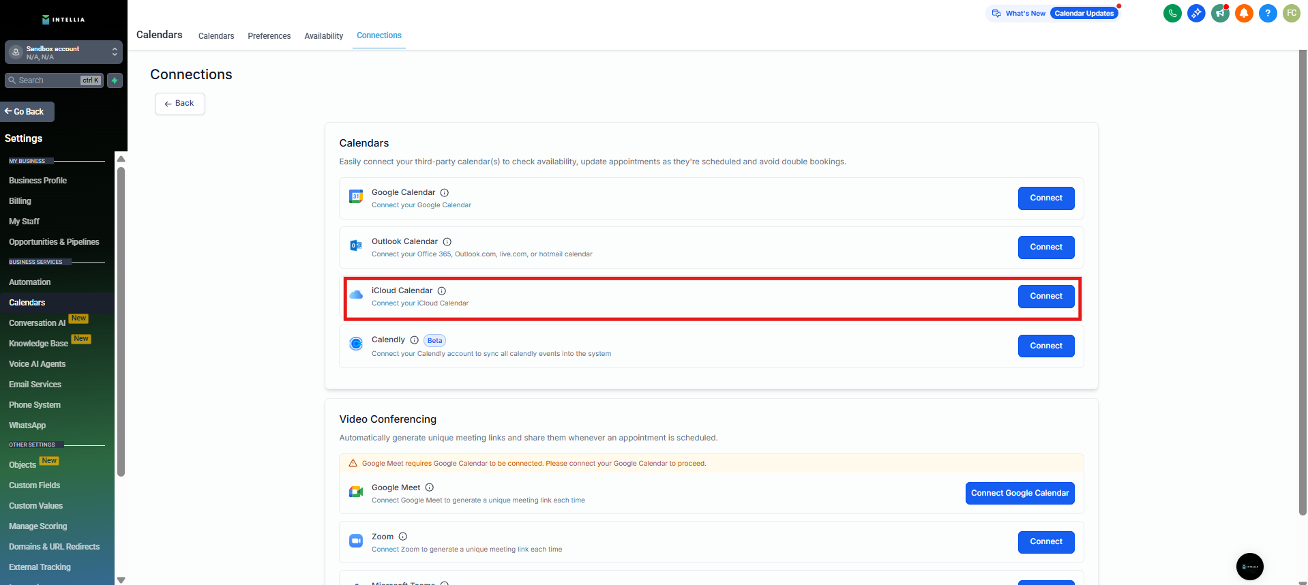Click the Google Meet info icon
The width and height of the screenshot is (1308, 585).
[430, 487]
